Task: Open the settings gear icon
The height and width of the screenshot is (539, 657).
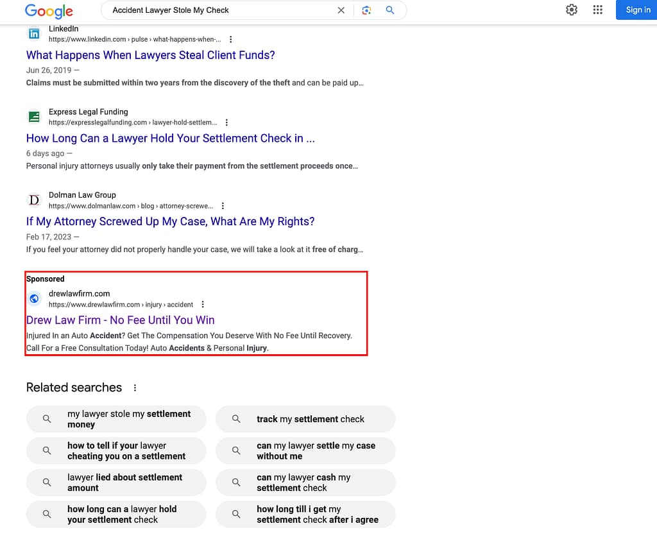Action: [572, 10]
